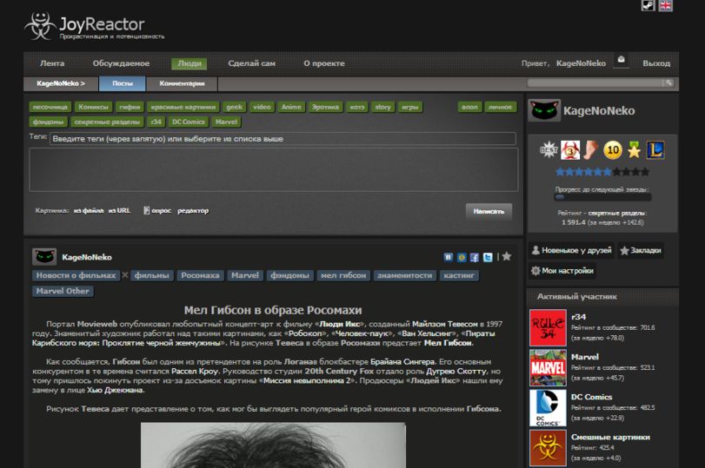Screen dimensions: 705x468
Task: Select the Anime tag button
Action: click(x=291, y=107)
